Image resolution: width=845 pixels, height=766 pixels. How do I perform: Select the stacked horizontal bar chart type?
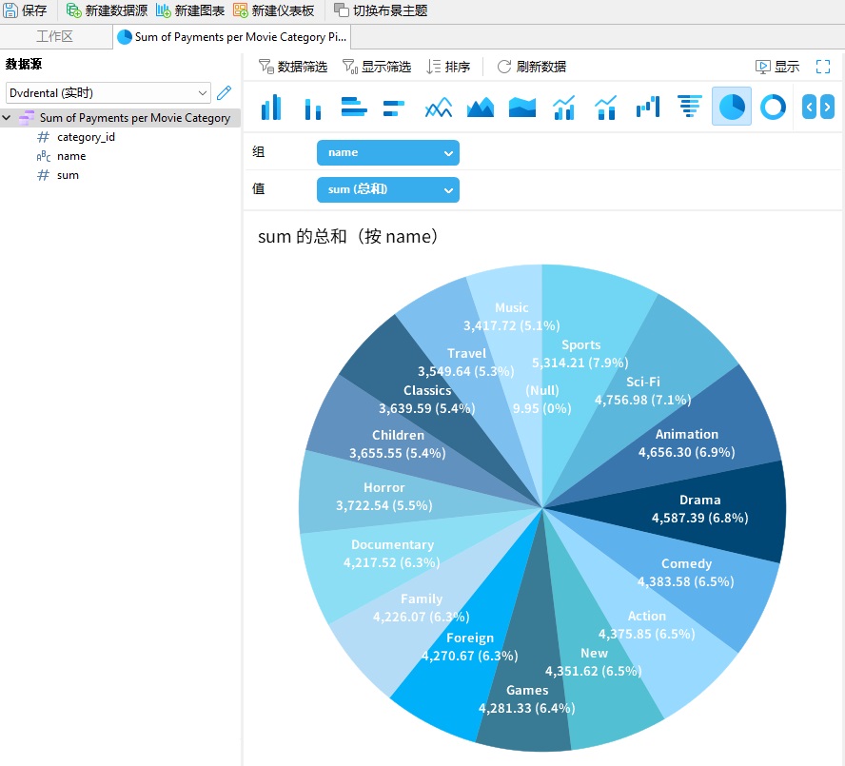coord(395,107)
